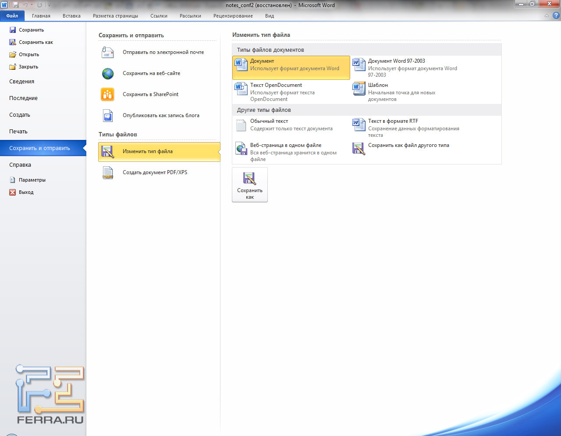Viewport: 561px width, 436px height.
Task: Click the Save As (Сохранить как) sidebar icon
Action: (13, 43)
